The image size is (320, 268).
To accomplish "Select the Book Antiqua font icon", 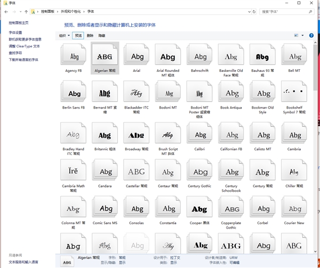I will point(231,91).
